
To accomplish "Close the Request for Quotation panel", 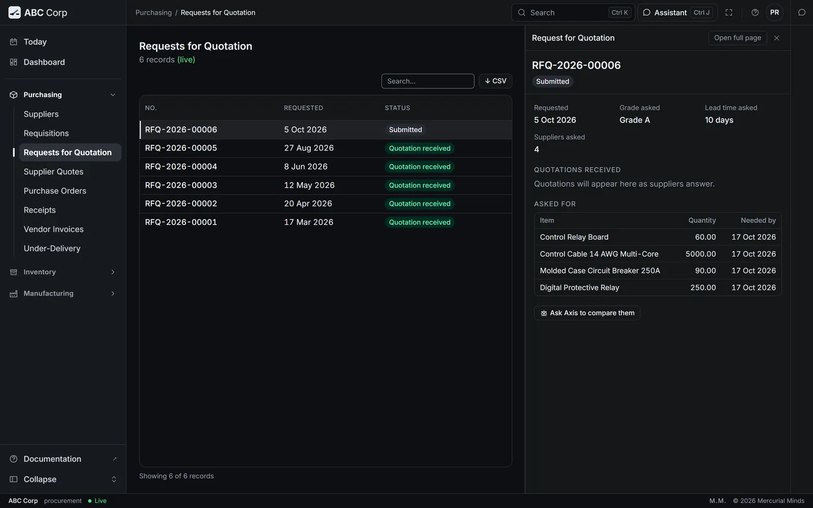I will [x=776, y=38].
